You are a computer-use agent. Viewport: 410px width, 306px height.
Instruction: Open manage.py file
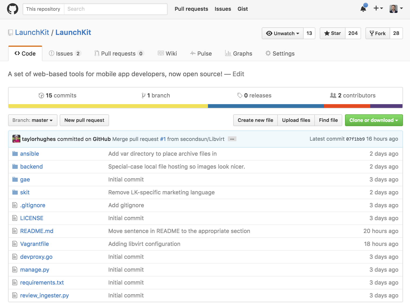[x=35, y=270]
